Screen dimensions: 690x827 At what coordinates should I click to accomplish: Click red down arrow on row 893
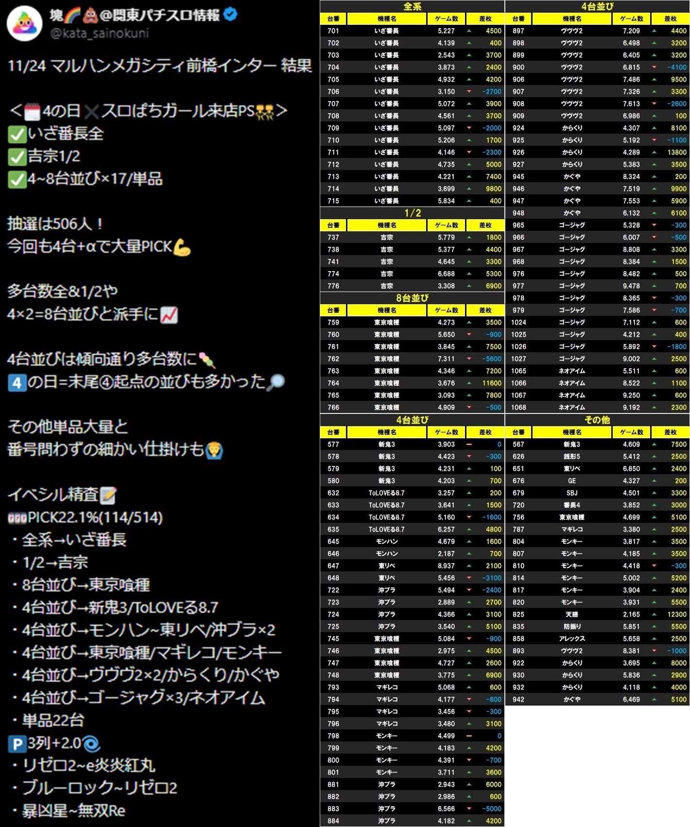(x=654, y=651)
